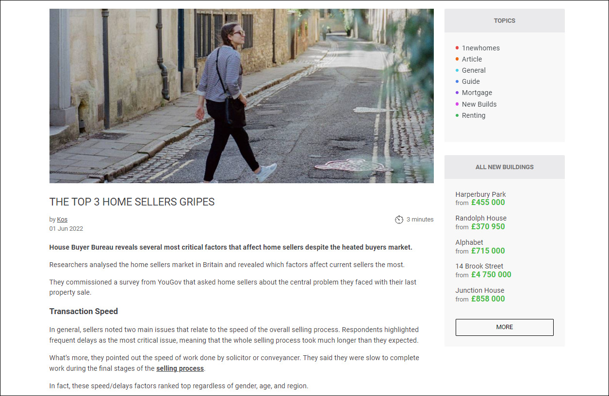The image size is (609, 396).
Task: Open the Renting topic
Action: point(474,115)
